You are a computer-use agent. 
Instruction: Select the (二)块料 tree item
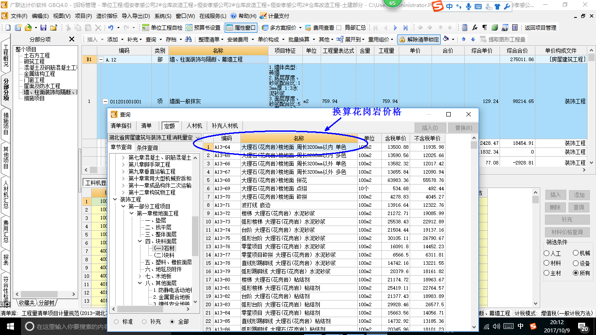tap(164, 255)
